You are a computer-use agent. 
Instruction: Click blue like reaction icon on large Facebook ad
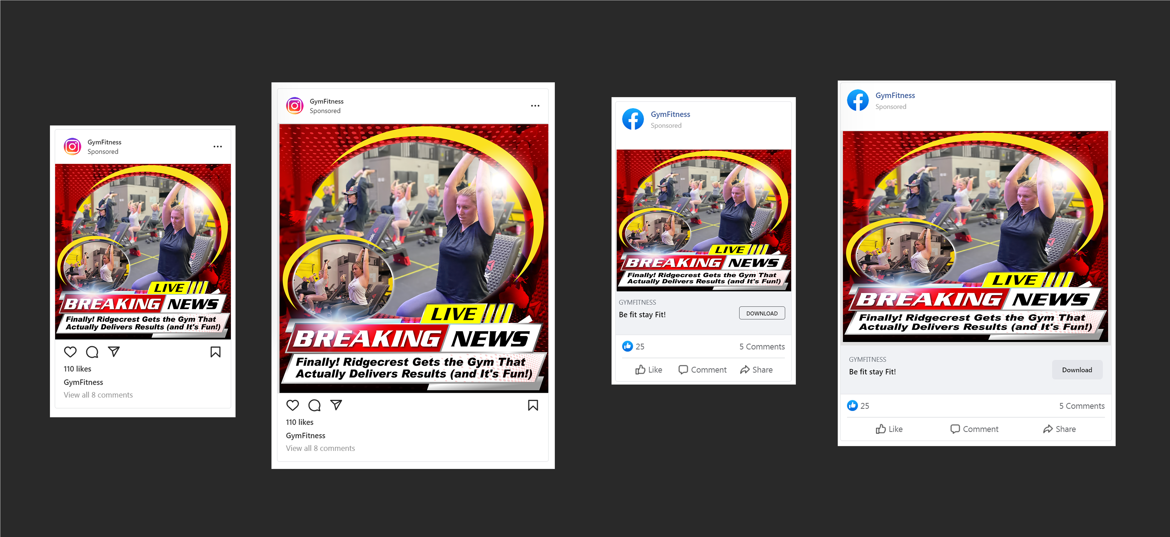click(x=852, y=405)
